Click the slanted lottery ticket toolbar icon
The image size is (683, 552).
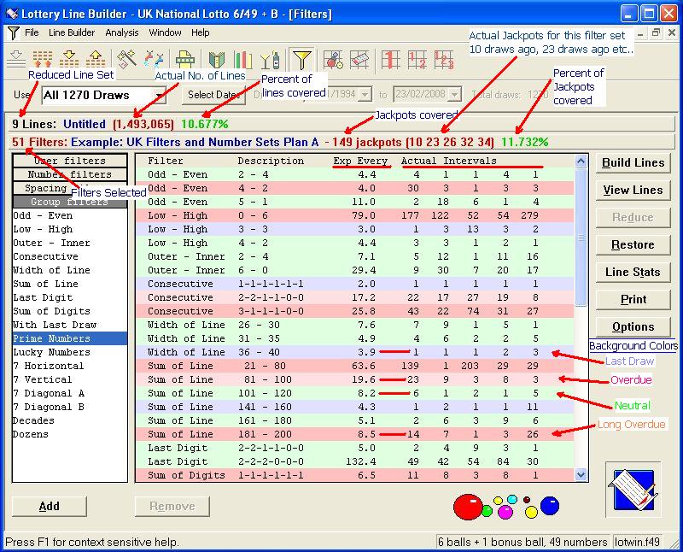pyautogui.click(x=359, y=58)
